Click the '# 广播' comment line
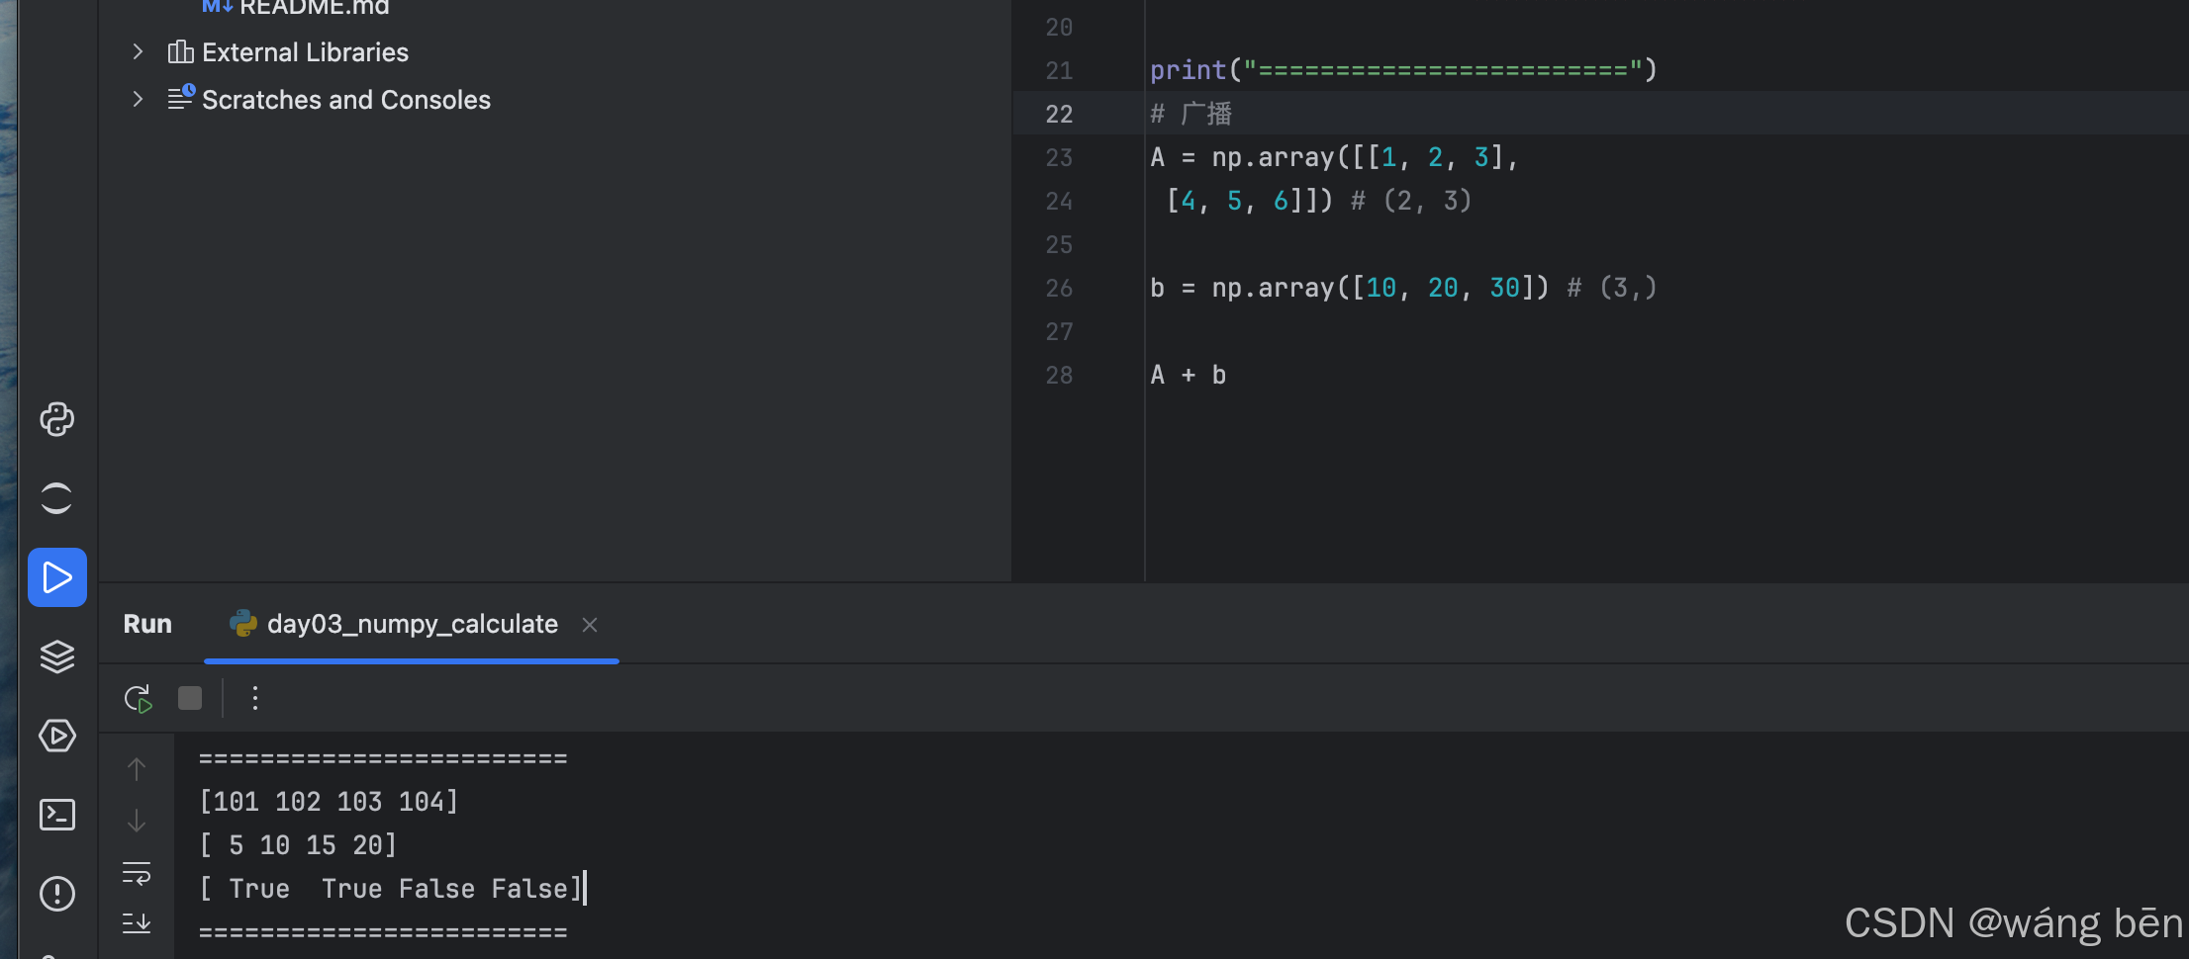The height and width of the screenshot is (959, 2189). [x=1190, y=114]
